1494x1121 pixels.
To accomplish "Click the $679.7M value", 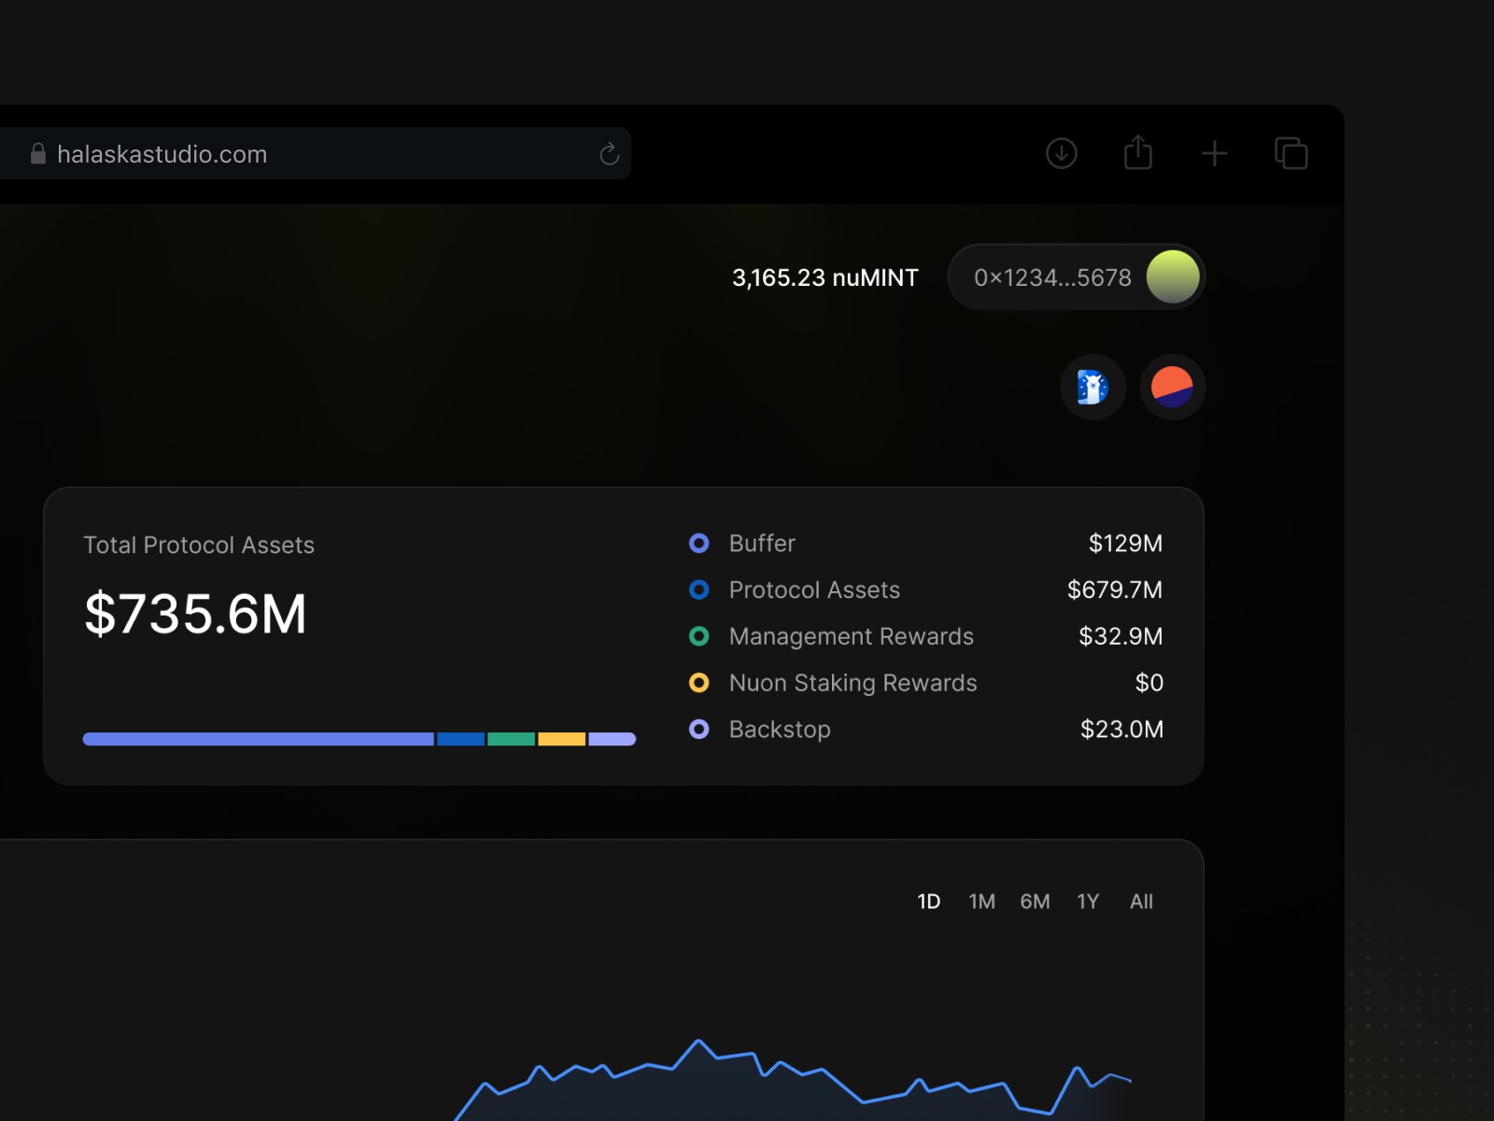I will [x=1115, y=590].
